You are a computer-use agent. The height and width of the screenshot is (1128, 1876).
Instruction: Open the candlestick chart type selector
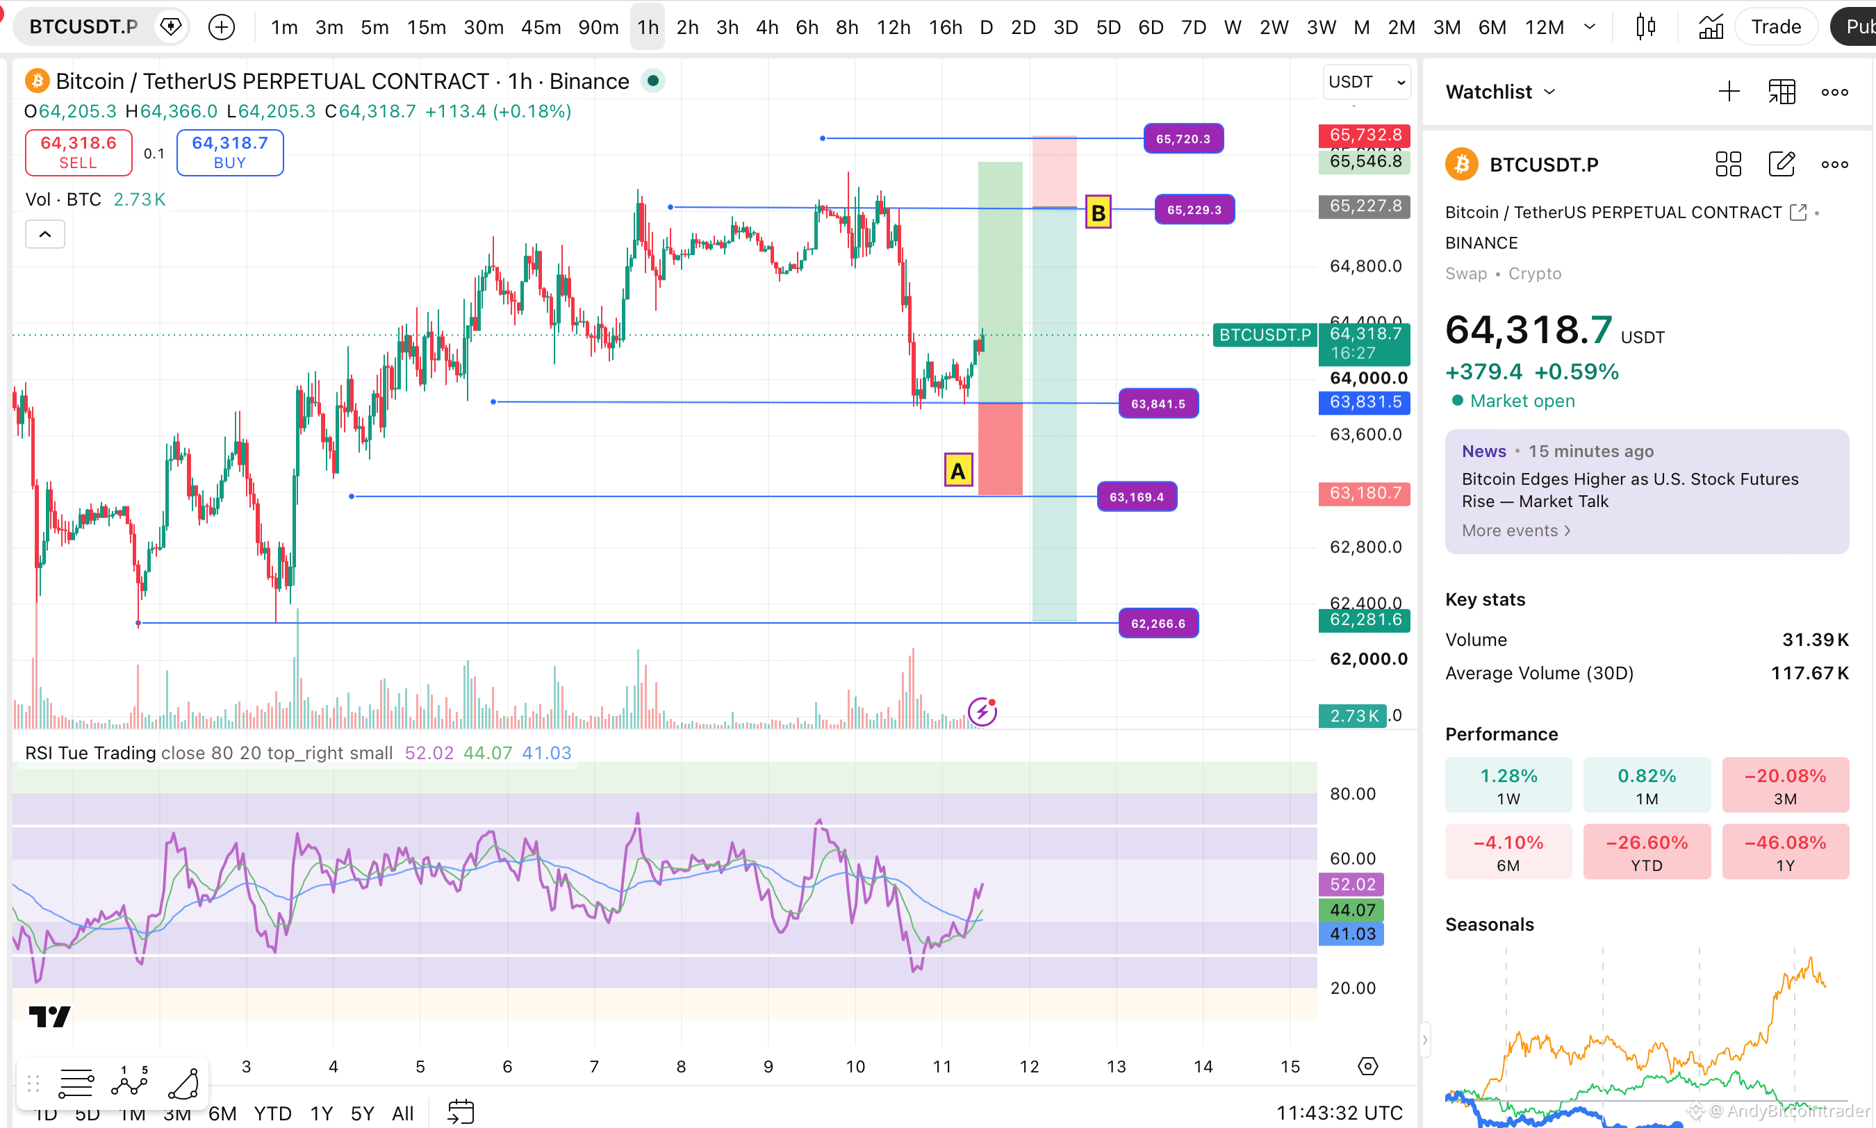[1646, 27]
